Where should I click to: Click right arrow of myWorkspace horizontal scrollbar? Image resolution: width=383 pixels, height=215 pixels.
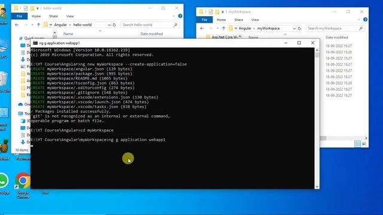click(x=366, y=138)
